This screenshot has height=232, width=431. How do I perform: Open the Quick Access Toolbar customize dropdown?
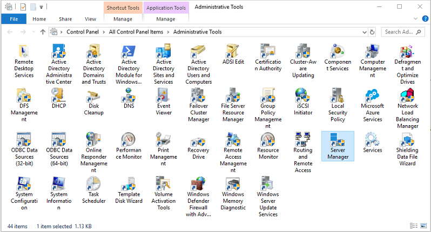point(41,7)
